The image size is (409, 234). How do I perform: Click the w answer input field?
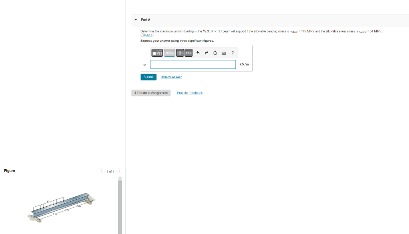[x=193, y=64]
